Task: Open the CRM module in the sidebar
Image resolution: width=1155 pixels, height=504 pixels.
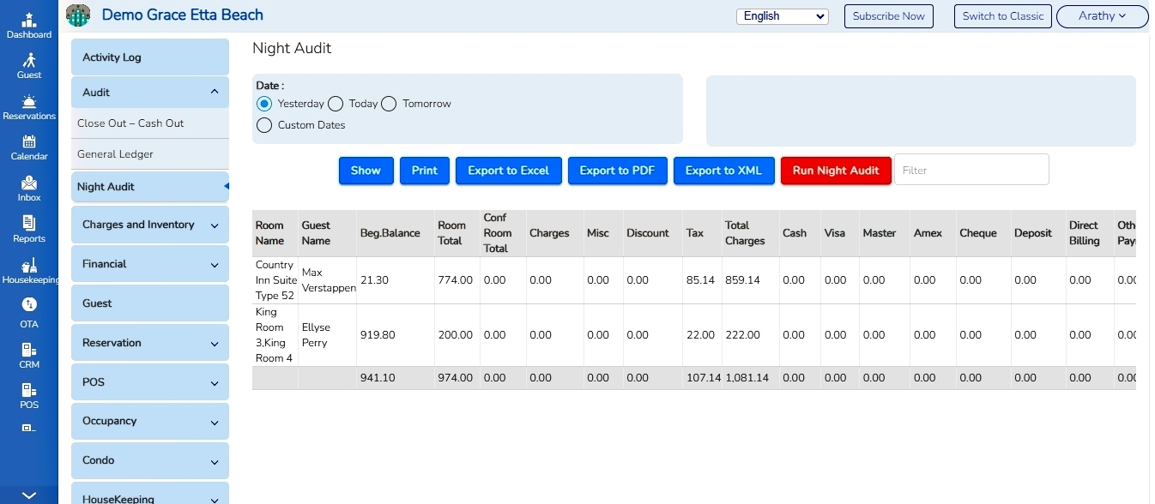Action: 28,351
